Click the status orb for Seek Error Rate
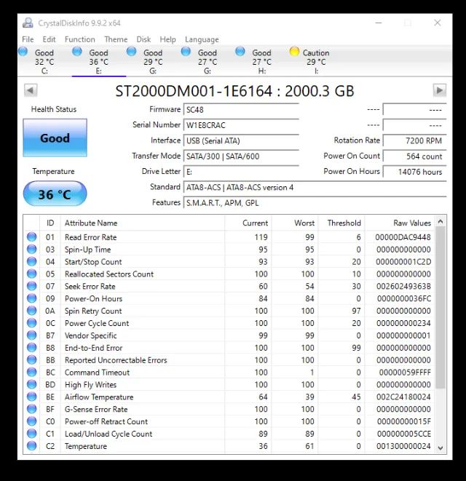This screenshot has width=466, height=481. (x=31, y=286)
